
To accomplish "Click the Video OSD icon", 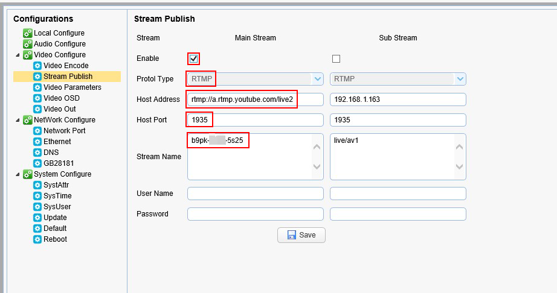I will pyautogui.click(x=37, y=98).
